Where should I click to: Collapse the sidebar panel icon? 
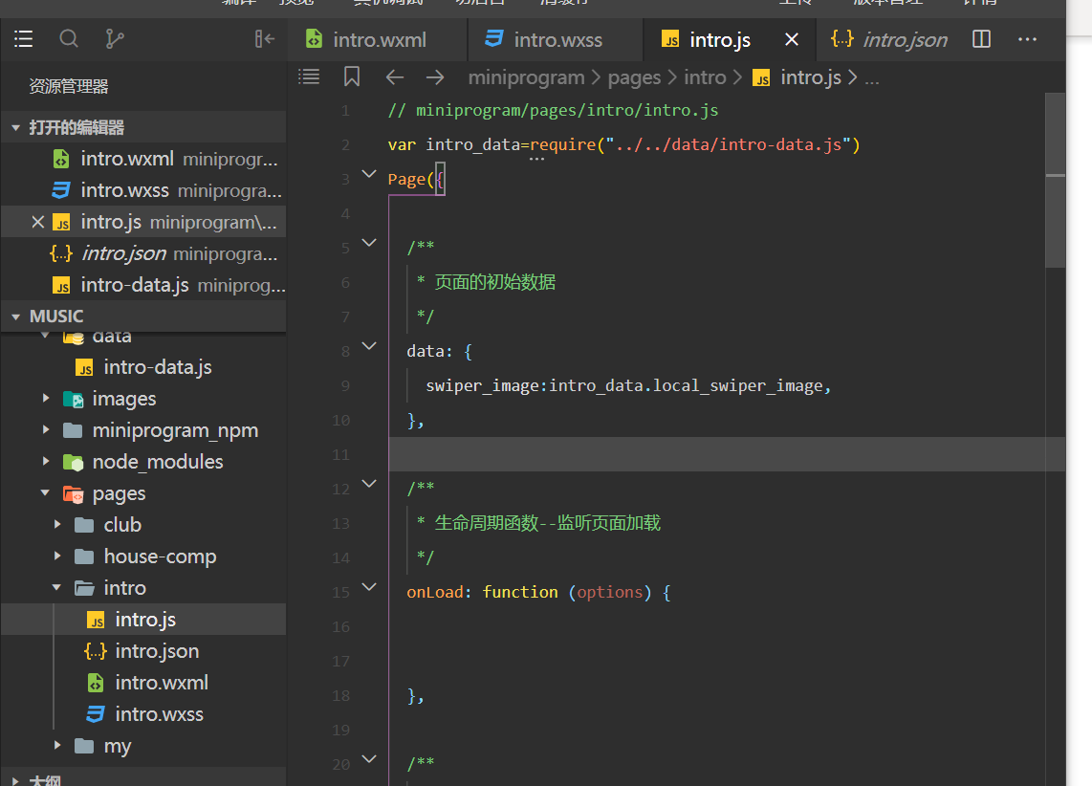265,39
